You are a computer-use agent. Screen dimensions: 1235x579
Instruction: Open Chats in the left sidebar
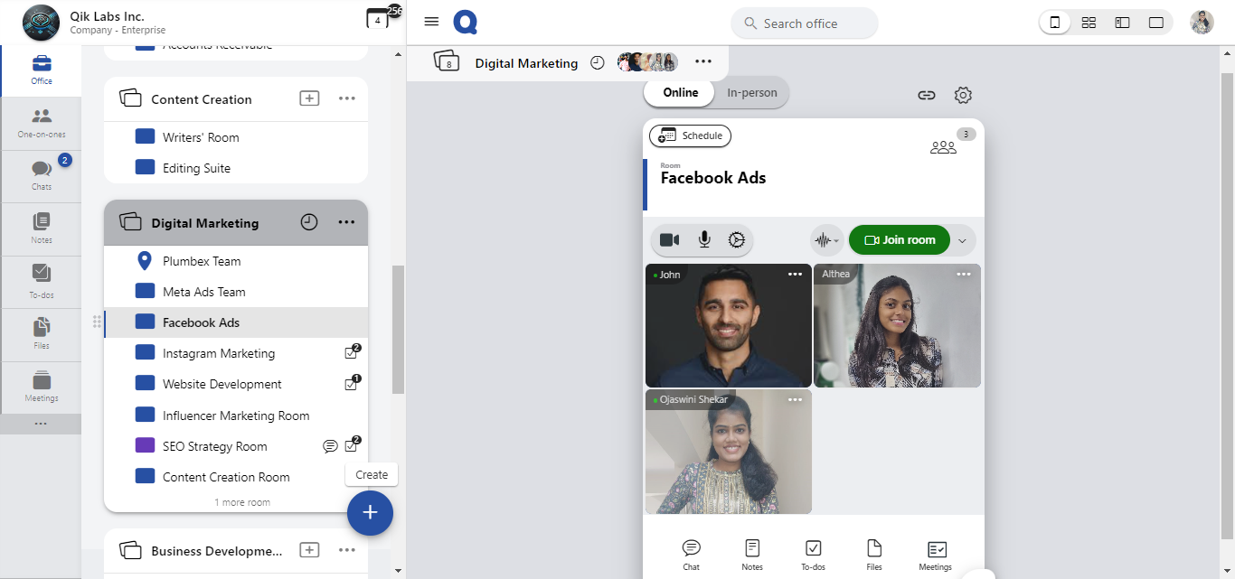[x=42, y=175]
